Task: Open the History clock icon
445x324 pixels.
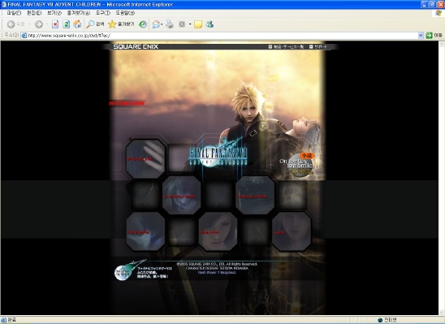Action: coord(143,24)
